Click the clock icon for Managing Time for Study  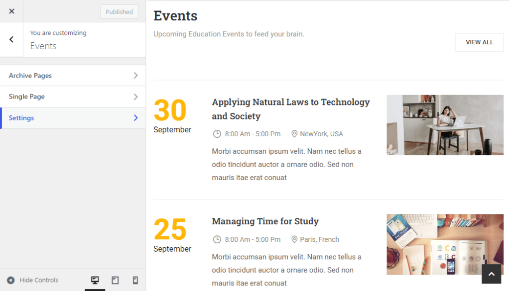click(x=217, y=239)
